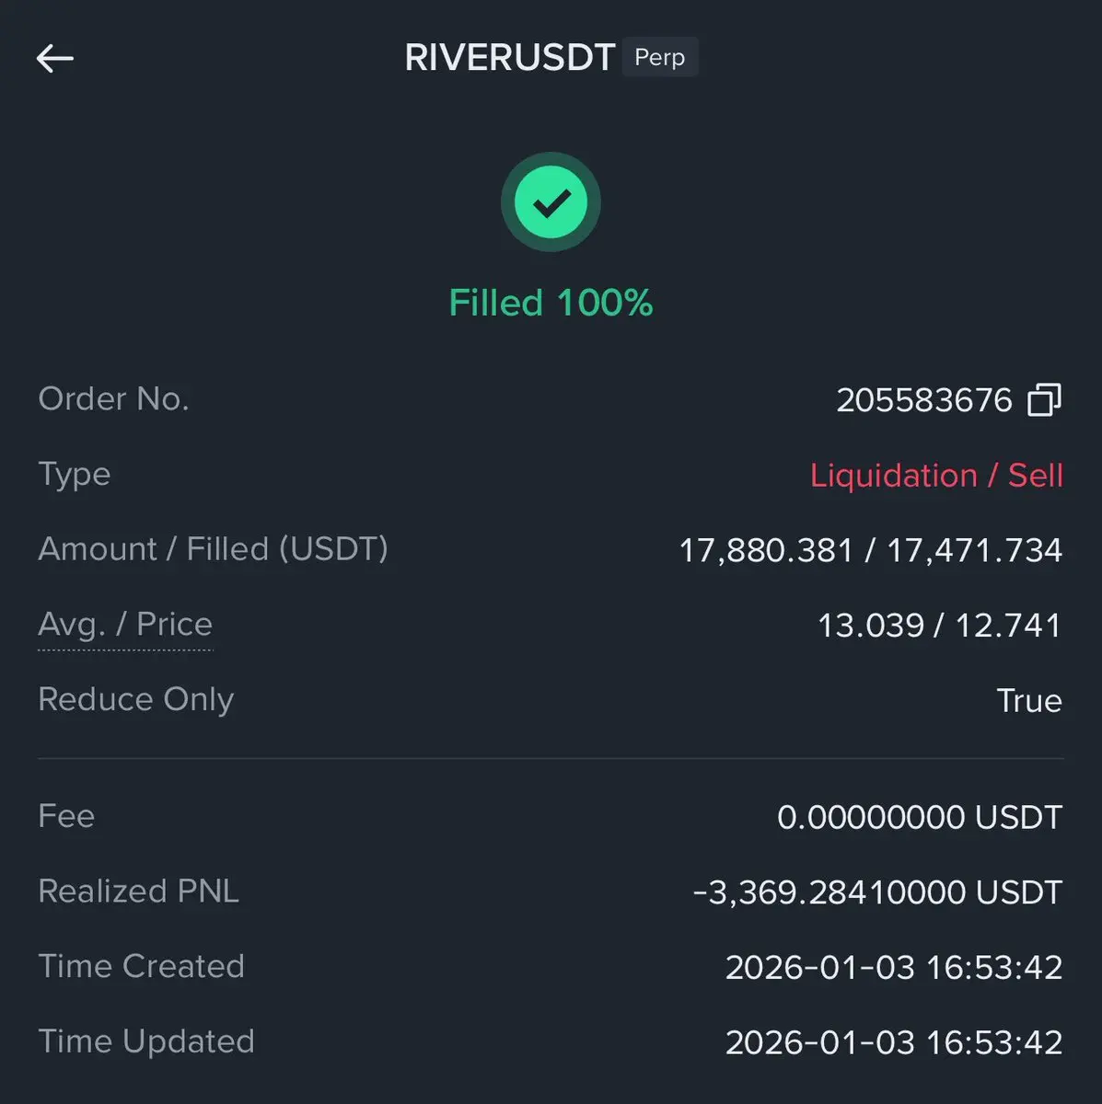The width and height of the screenshot is (1102, 1104).
Task: Tap the Filled 100% status text
Action: 551,303
